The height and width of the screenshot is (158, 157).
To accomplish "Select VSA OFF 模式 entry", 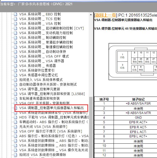I will (x=44, y=56).
